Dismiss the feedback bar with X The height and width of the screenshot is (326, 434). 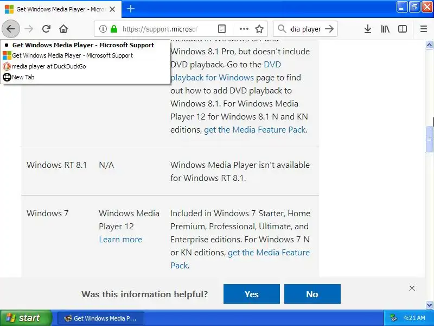click(412, 289)
